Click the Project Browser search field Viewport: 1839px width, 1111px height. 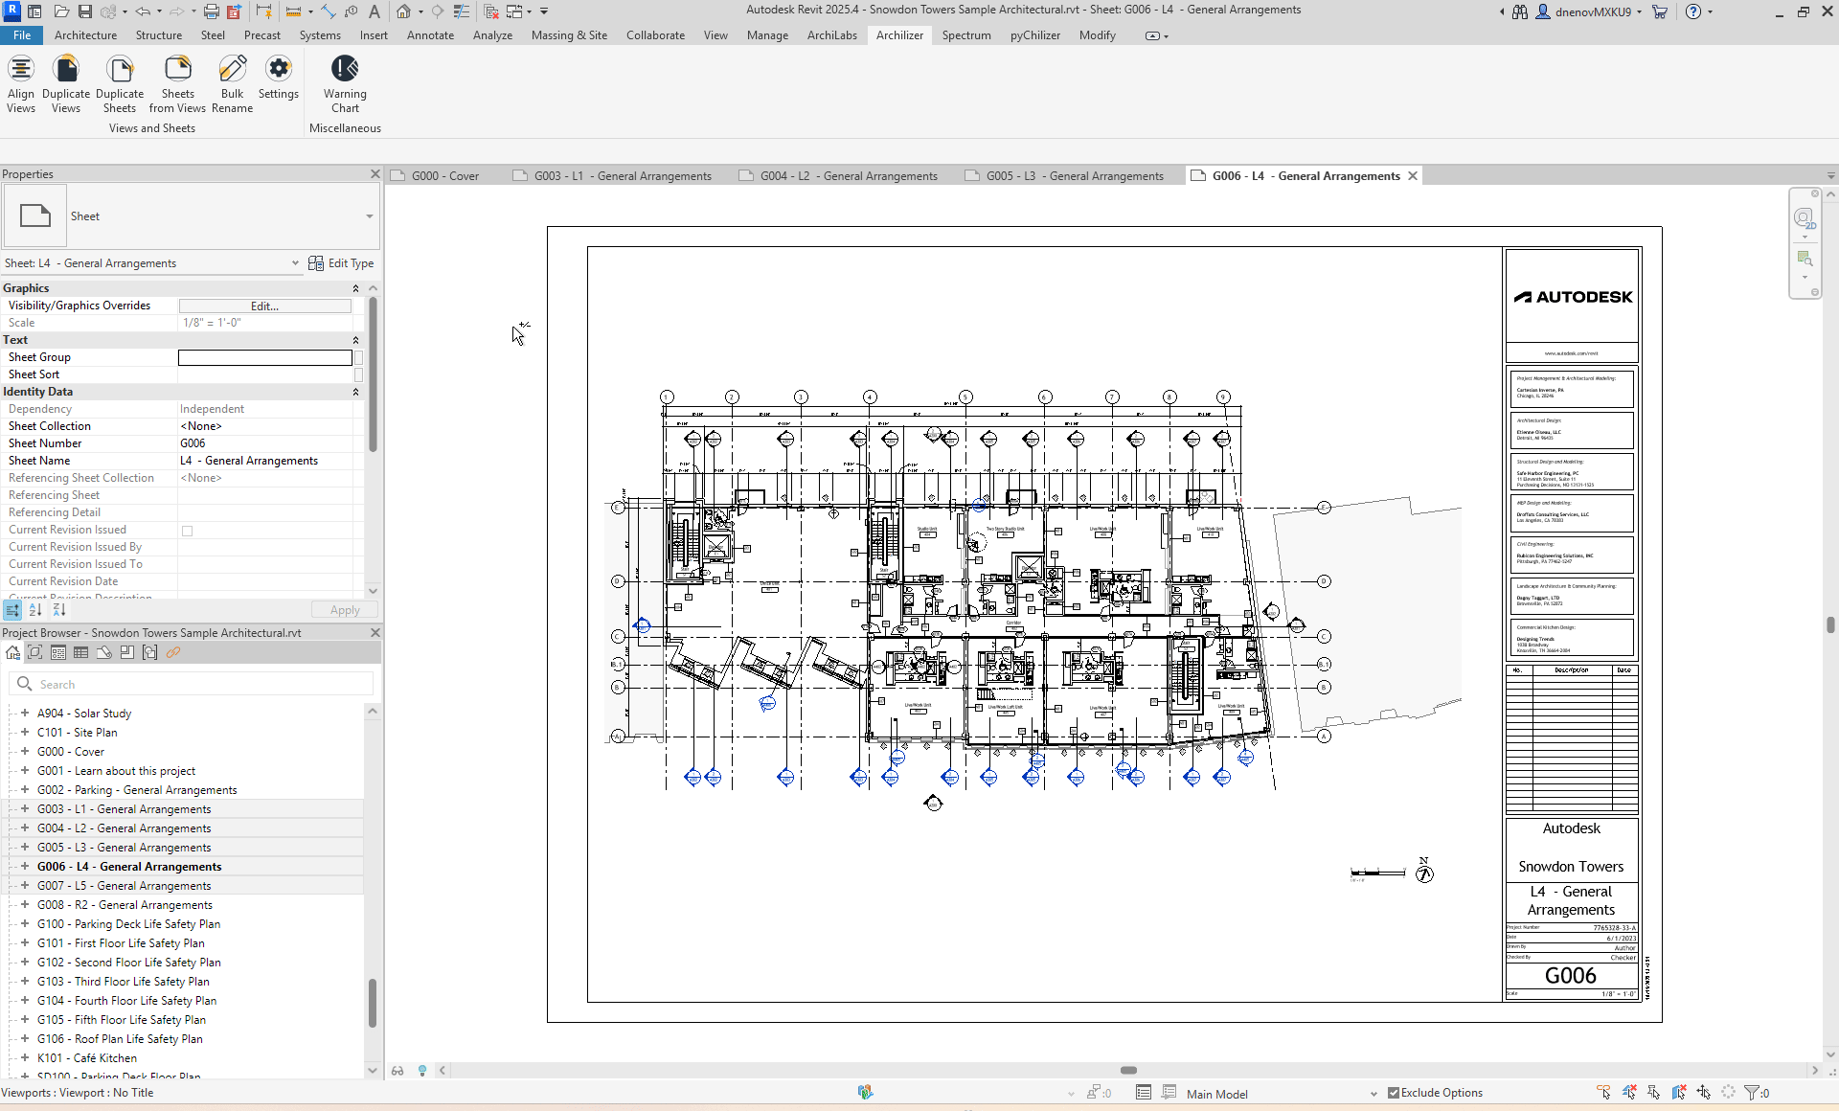pos(201,684)
